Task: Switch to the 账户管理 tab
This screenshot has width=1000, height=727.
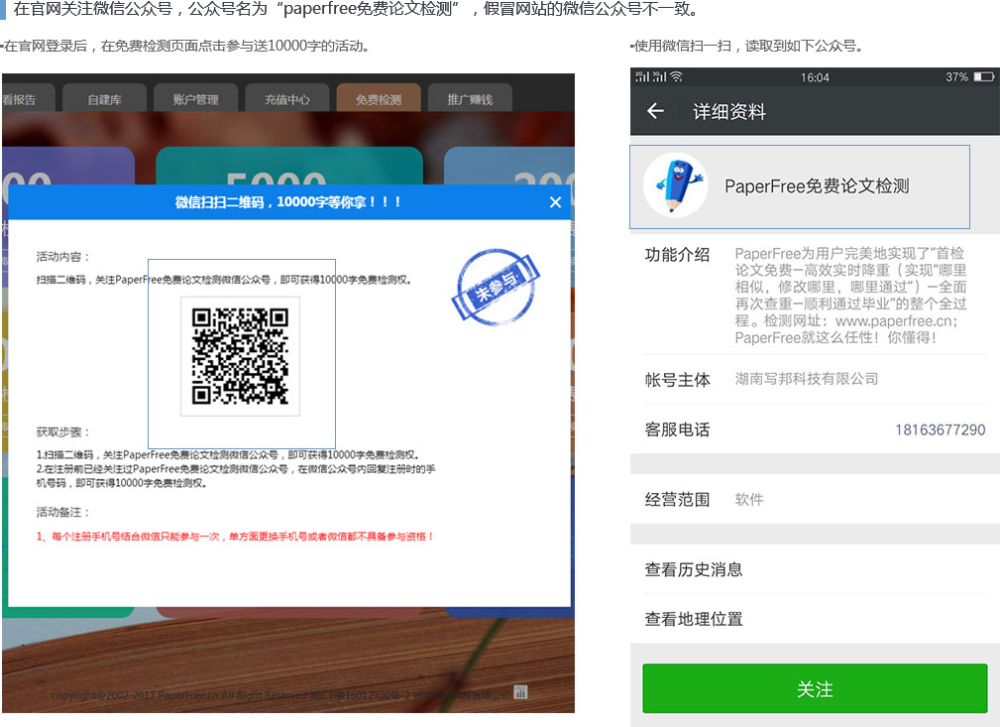Action: 196,99
